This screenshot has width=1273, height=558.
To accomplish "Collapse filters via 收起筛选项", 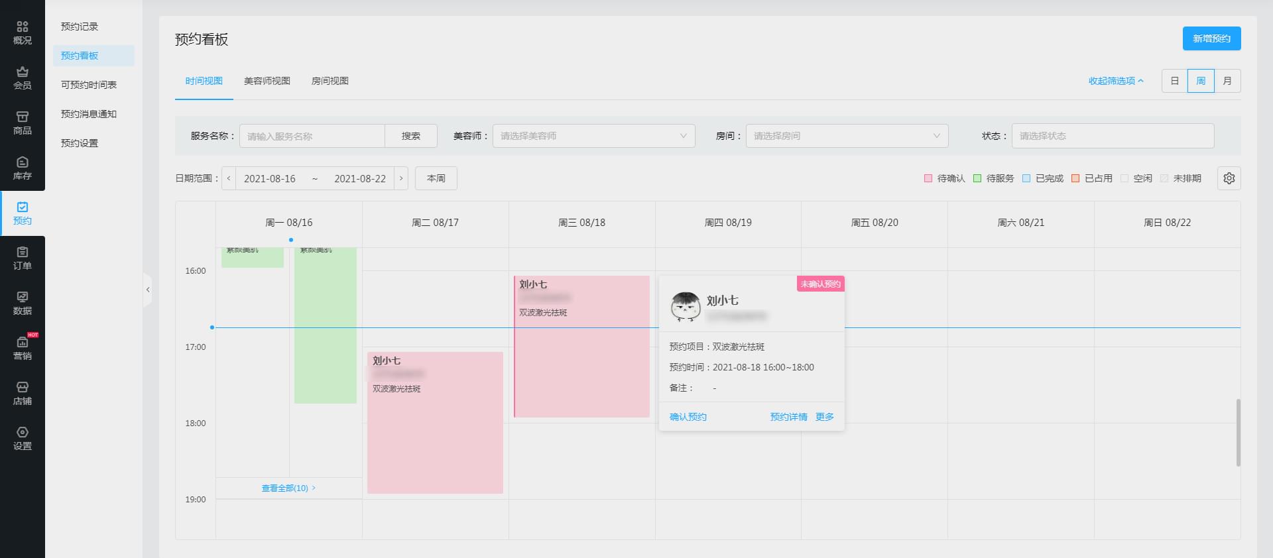I will point(1115,81).
